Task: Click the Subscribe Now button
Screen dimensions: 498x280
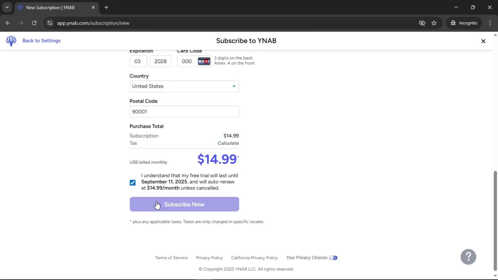Action: [x=184, y=204]
